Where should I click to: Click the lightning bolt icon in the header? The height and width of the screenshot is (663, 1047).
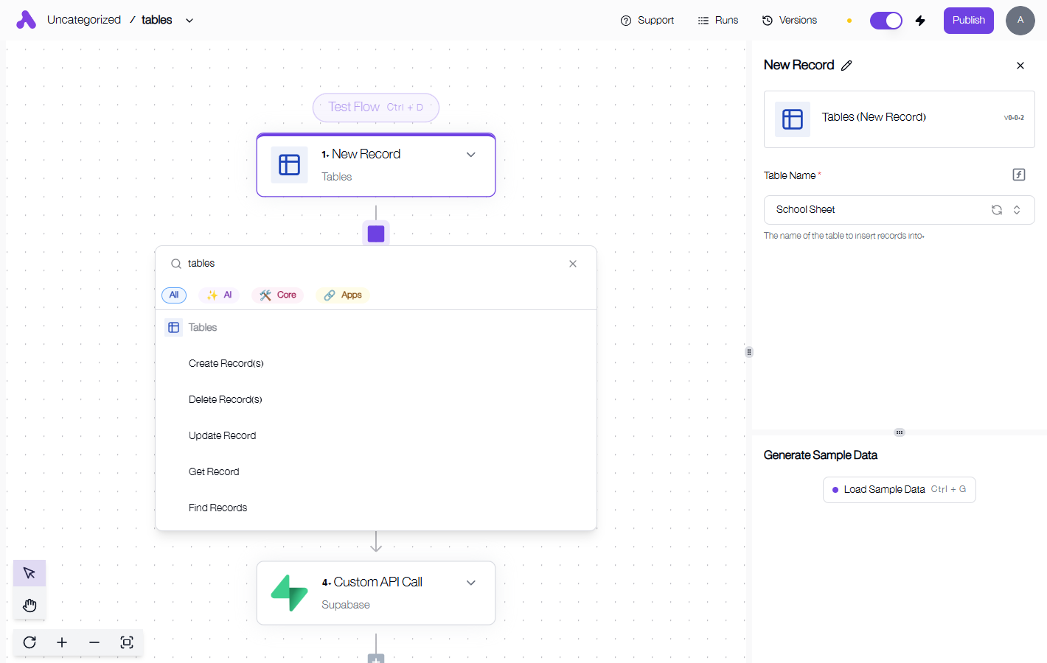tap(920, 21)
